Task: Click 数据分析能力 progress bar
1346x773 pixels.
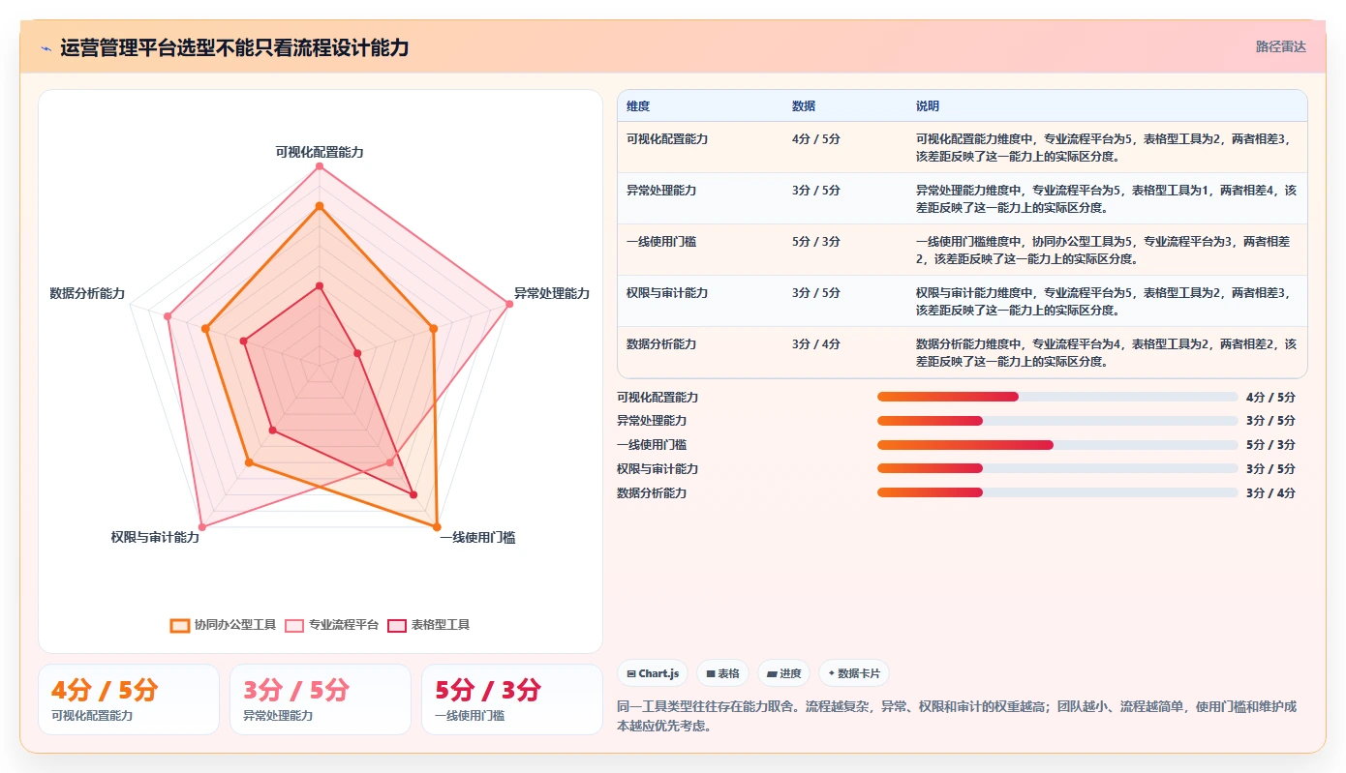Action: click(1057, 492)
